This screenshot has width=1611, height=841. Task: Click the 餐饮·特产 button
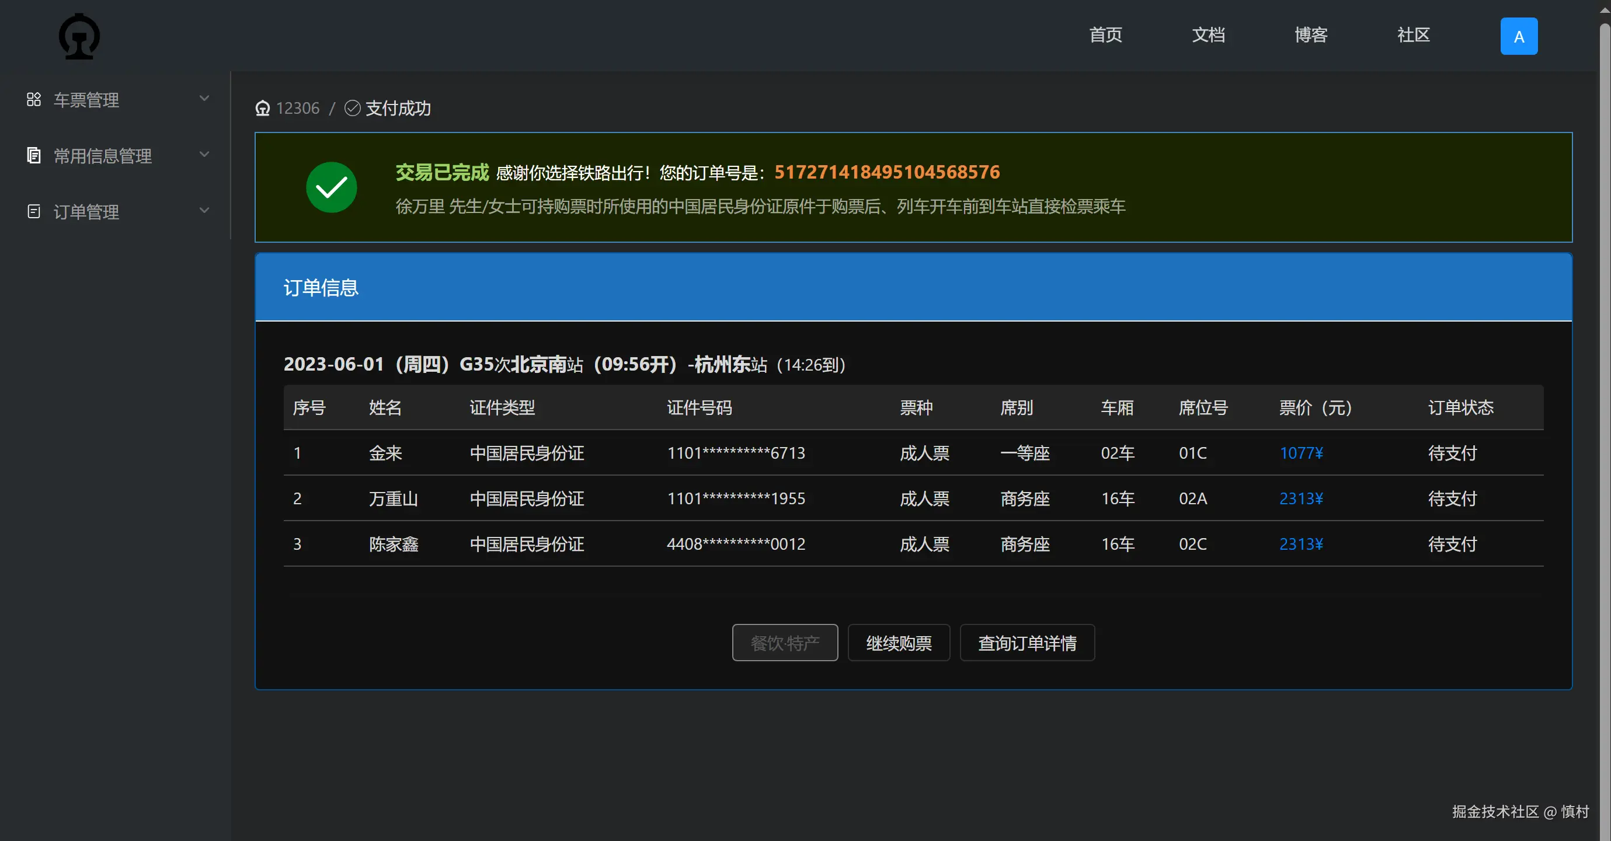coord(785,643)
